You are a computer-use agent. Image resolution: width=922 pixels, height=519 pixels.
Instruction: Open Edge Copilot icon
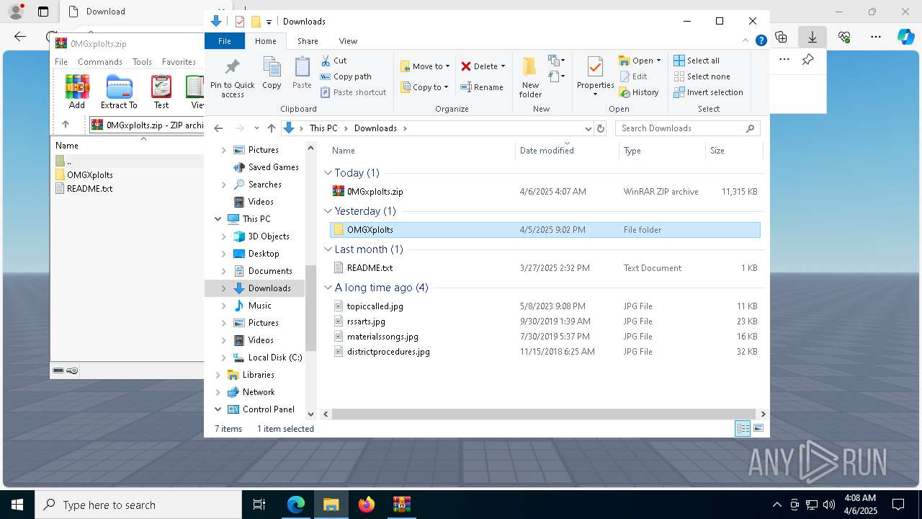click(905, 36)
